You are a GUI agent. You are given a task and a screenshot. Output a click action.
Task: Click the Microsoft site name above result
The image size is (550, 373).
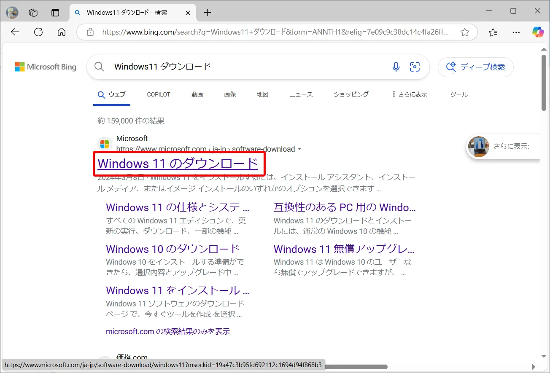132,139
